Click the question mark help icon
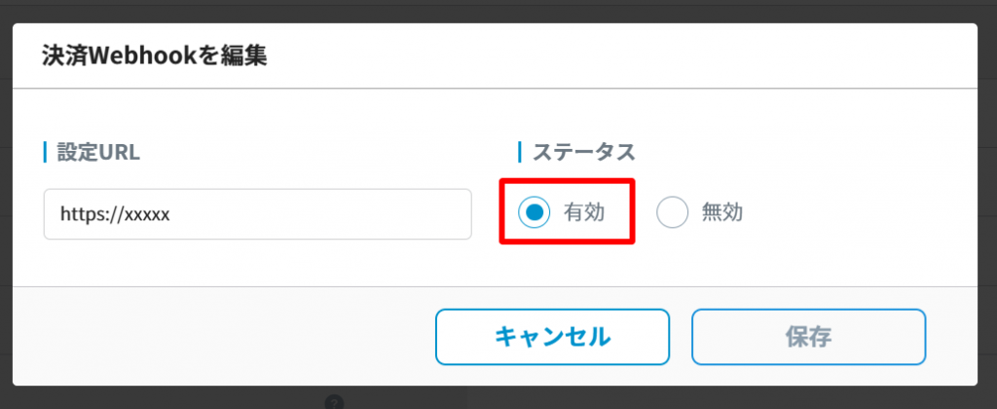This screenshot has width=997, height=409. point(334,401)
